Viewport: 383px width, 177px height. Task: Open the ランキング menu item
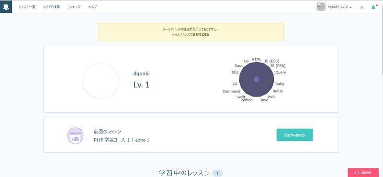[x=74, y=7]
